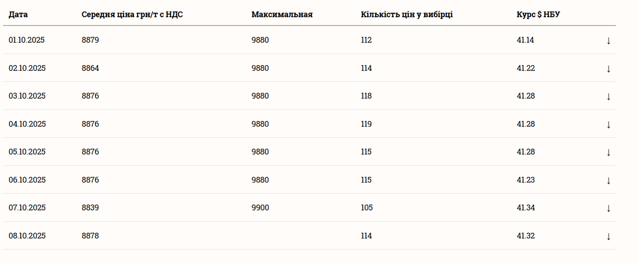Click the down arrow in the 08.10.2025 row
638x264 pixels.
point(608,236)
